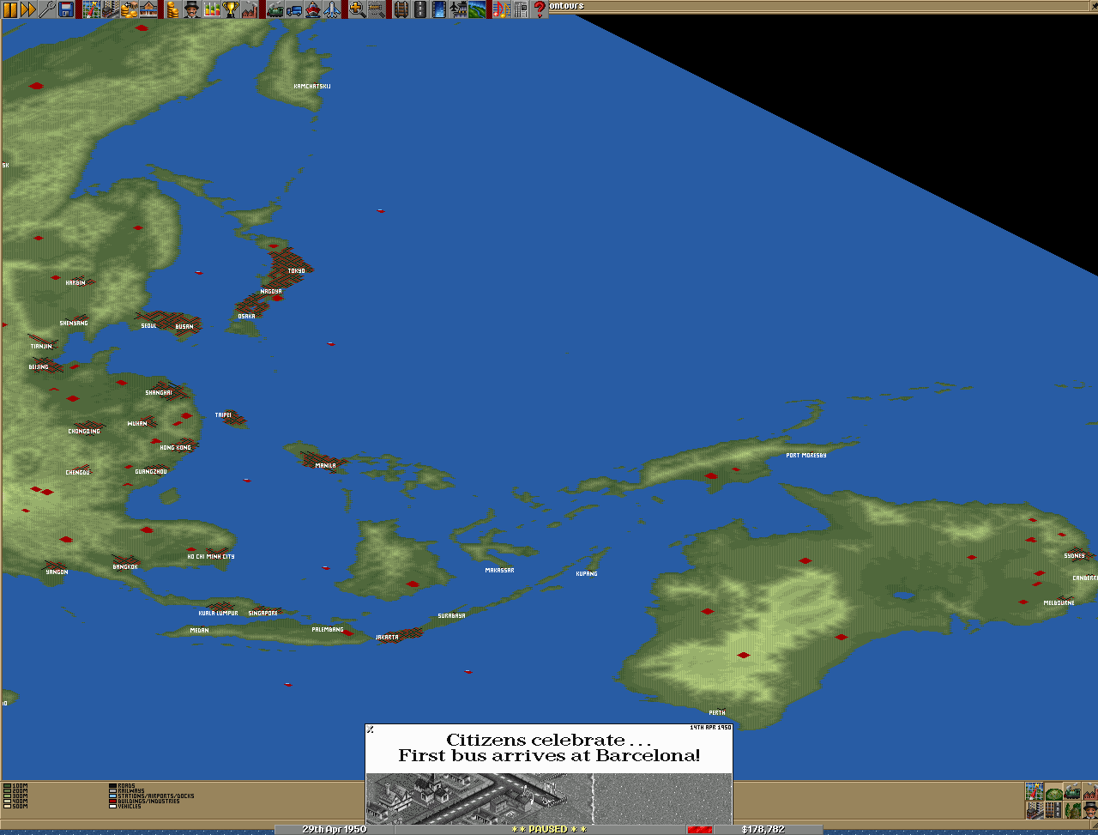Open the save game floppy disk menu
Viewport: 1098px width, 835px height.
click(x=66, y=9)
